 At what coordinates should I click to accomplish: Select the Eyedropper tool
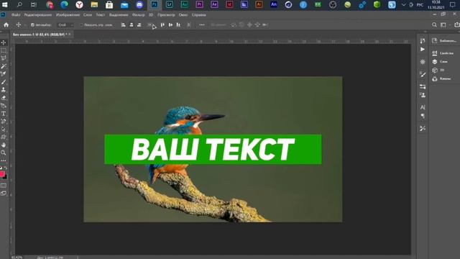4,74
